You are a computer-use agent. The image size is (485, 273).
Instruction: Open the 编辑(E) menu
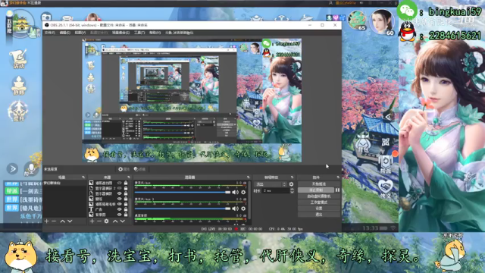(x=64, y=33)
